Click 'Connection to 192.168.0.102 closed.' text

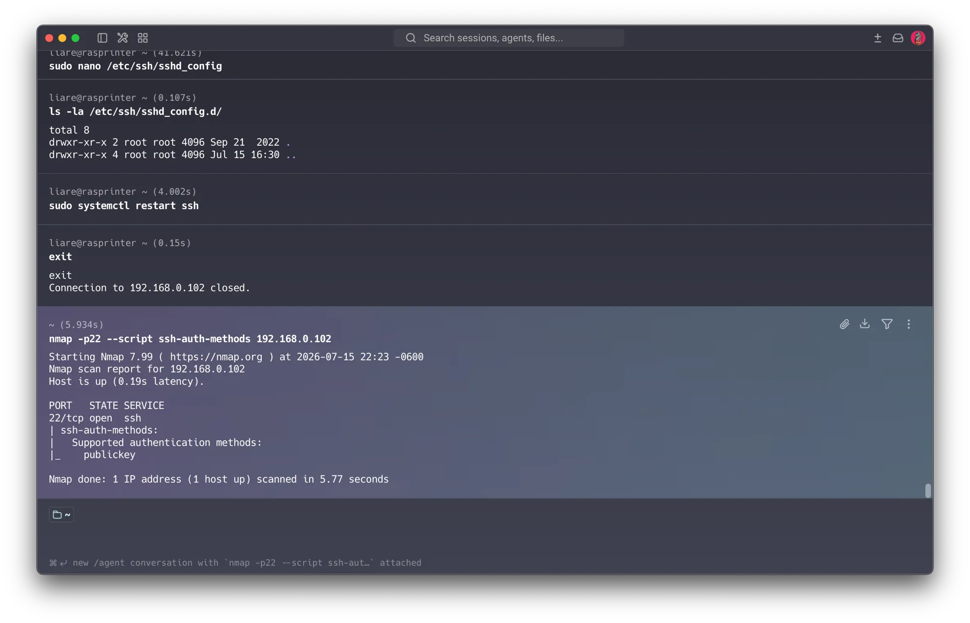click(149, 288)
